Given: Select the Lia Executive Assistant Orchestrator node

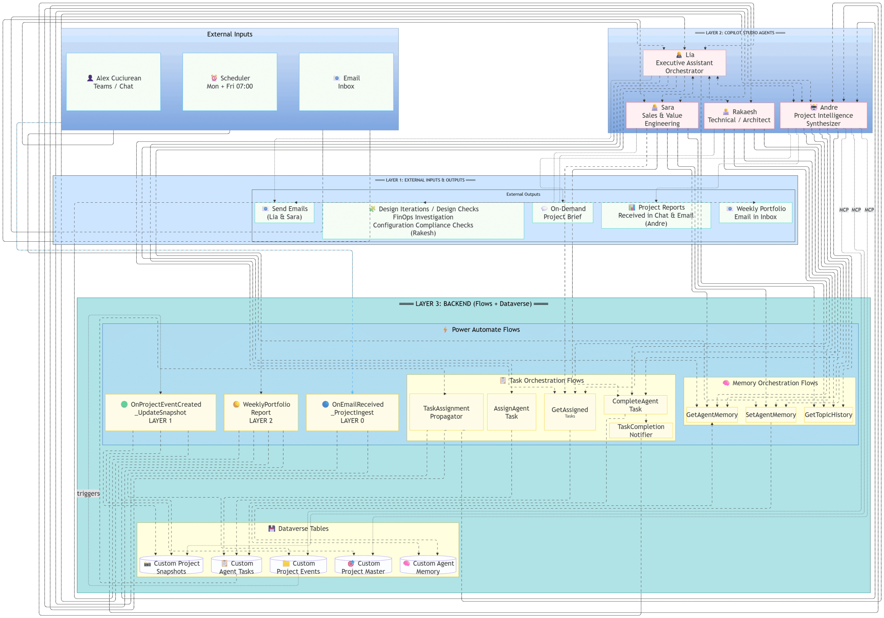Looking at the screenshot, I should (x=684, y=63).
